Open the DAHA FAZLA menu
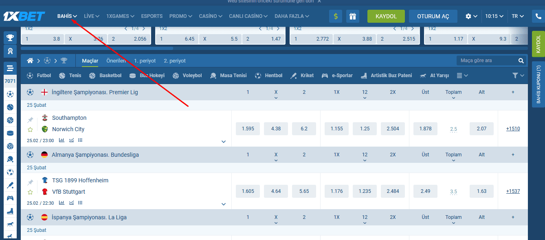The image size is (545, 240). click(x=292, y=16)
